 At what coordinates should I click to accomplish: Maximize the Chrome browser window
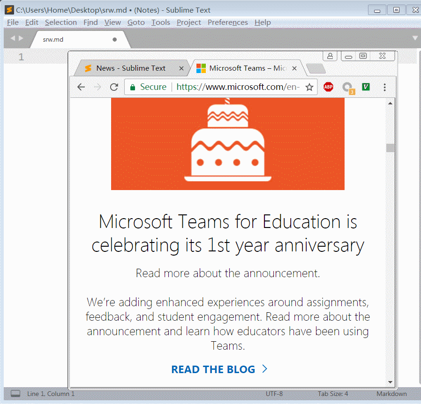(363, 56)
